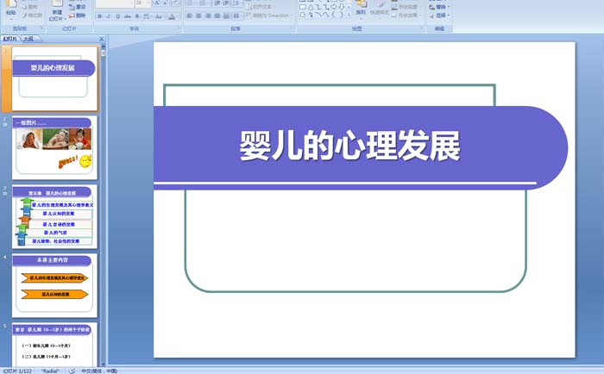This screenshot has height=374, width=604.
Task: Select the triangle shape in shapes gallery
Action: click(311, 7)
